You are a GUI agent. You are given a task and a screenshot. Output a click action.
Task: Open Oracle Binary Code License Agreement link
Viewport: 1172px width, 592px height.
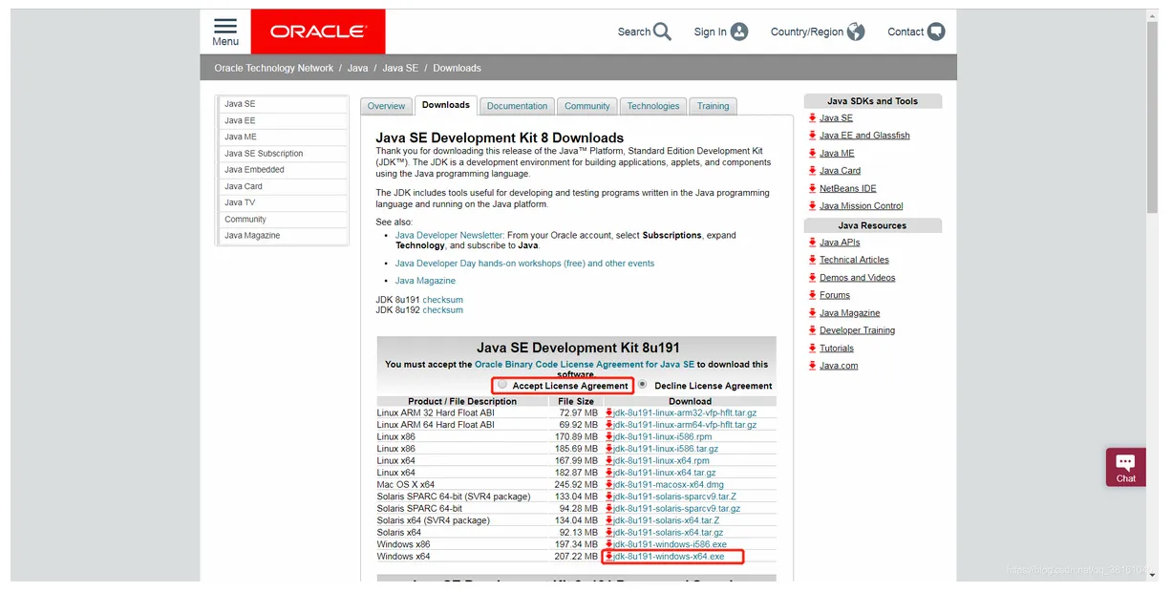pos(585,365)
